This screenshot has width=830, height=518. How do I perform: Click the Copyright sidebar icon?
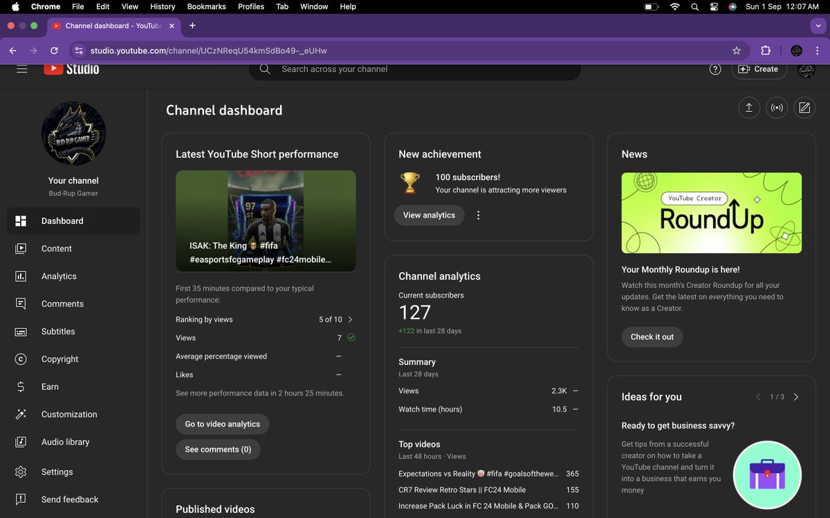tap(21, 359)
